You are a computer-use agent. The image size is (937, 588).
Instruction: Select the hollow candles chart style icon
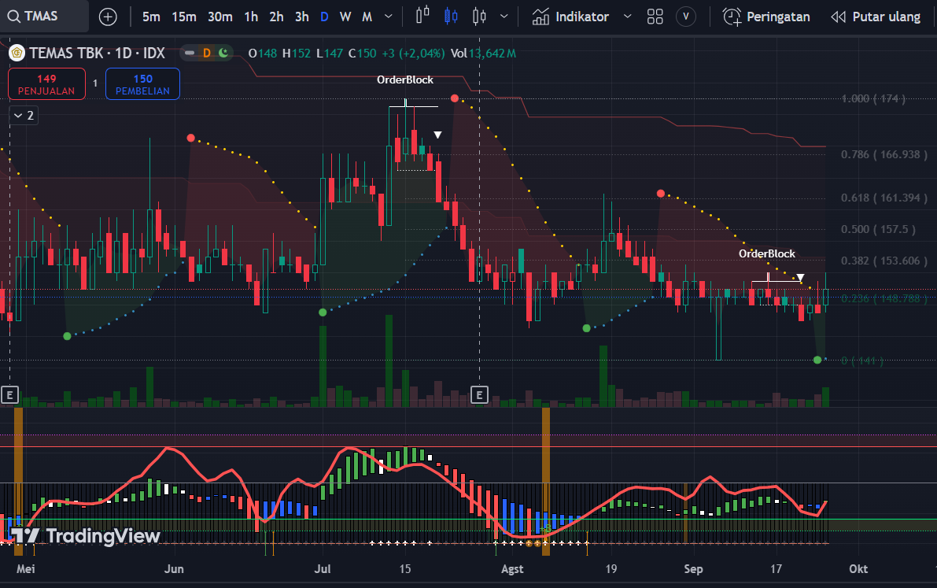[478, 17]
